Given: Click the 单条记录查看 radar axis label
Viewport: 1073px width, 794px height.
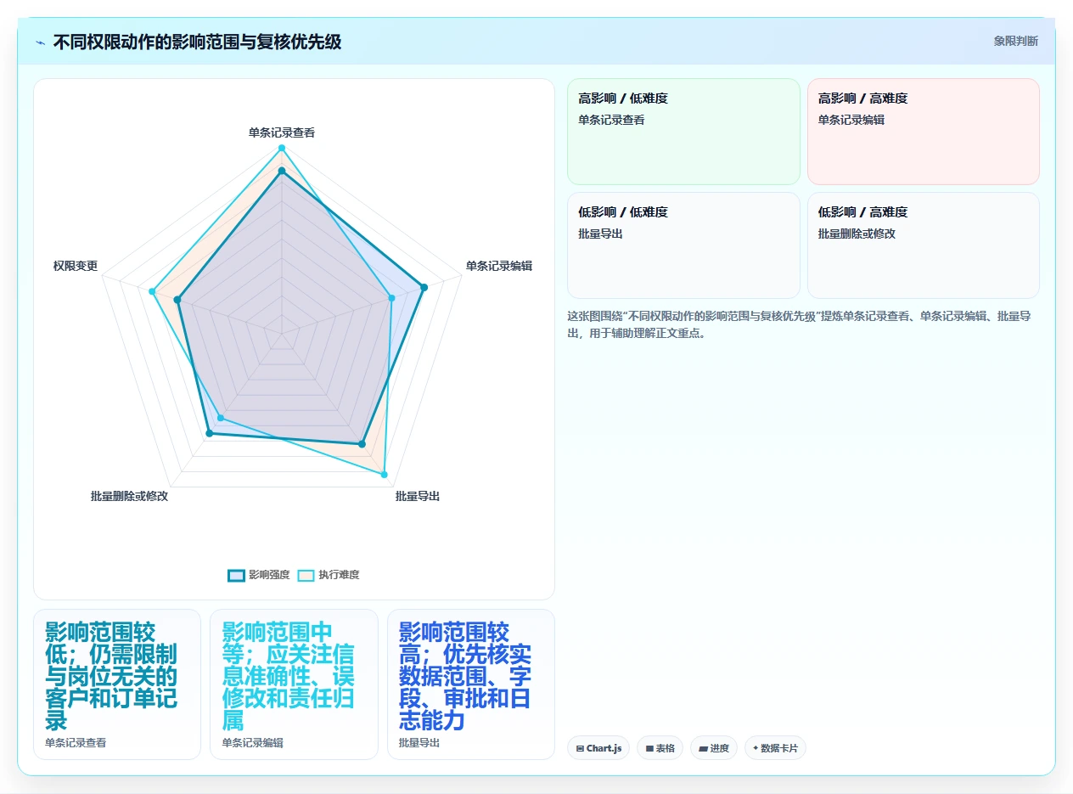Looking at the screenshot, I should [282, 132].
